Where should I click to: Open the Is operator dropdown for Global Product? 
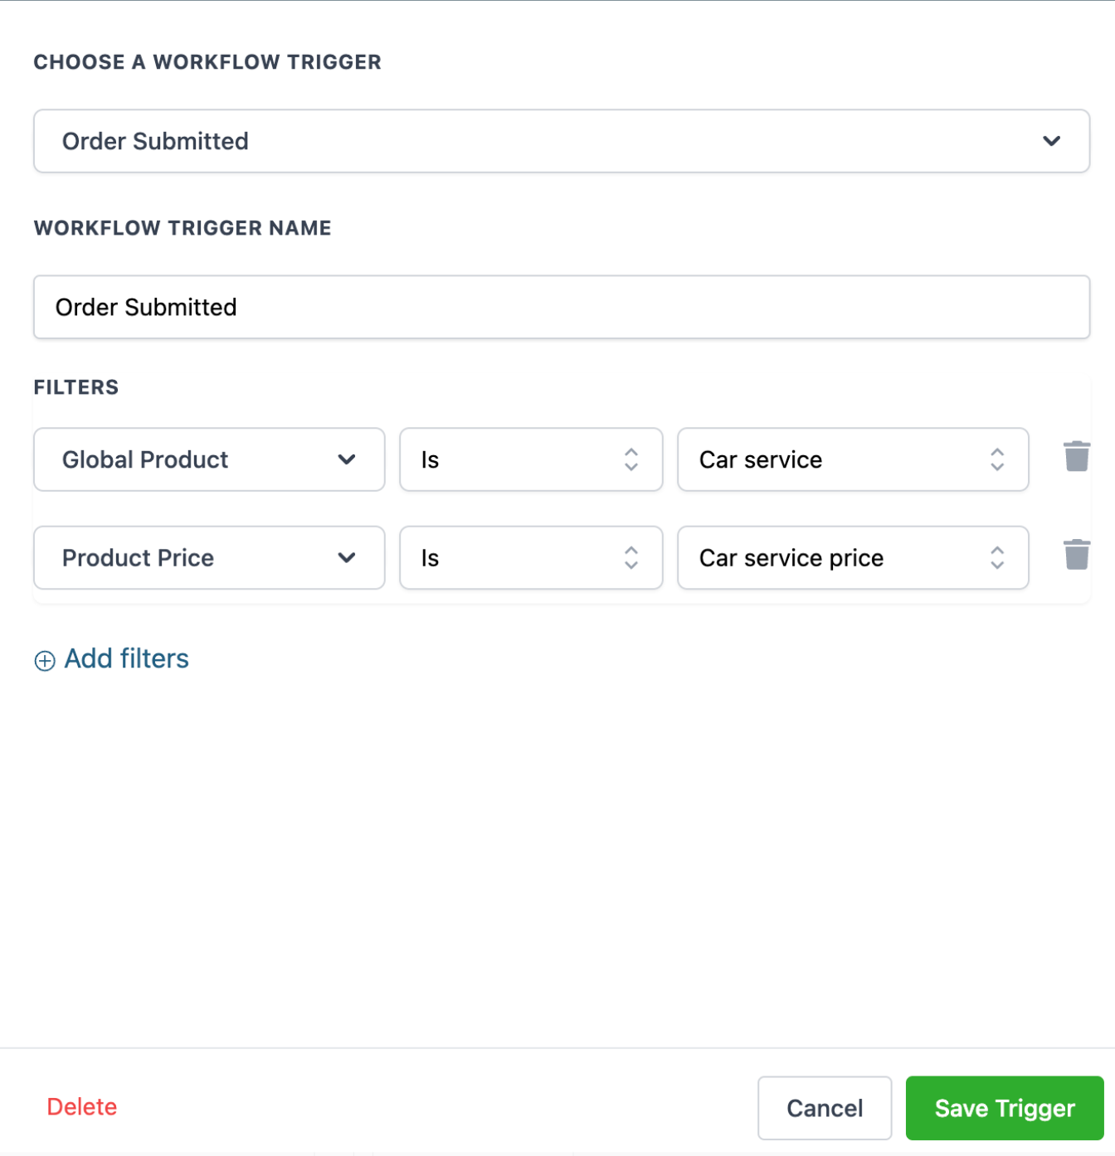[530, 459]
